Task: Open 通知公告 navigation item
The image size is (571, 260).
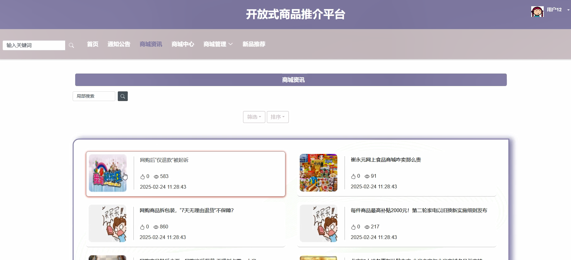Action: pyautogui.click(x=119, y=44)
